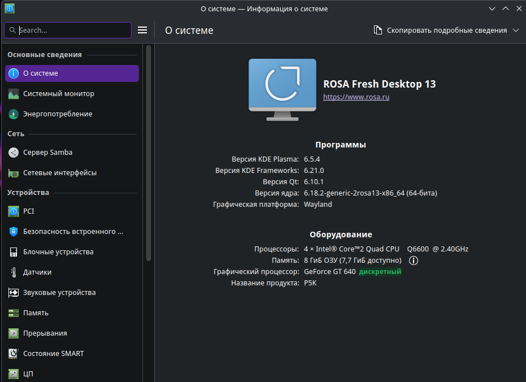Open Звуковые устройства page
Viewport: 526px width, 382px height.
coord(72,293)
